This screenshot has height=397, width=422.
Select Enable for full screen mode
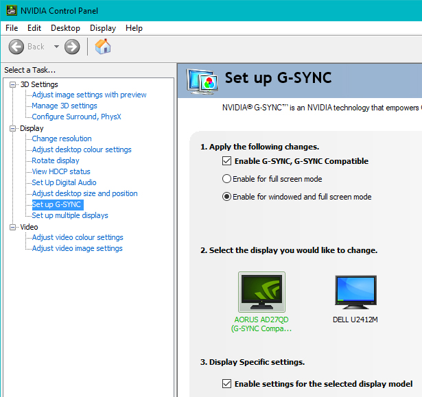coord(226,179)
